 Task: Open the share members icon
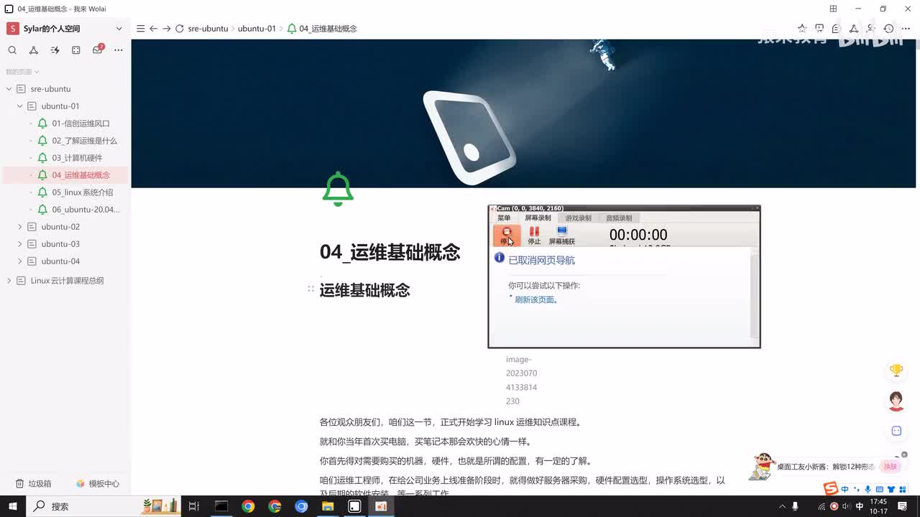[x=871, y=29]
